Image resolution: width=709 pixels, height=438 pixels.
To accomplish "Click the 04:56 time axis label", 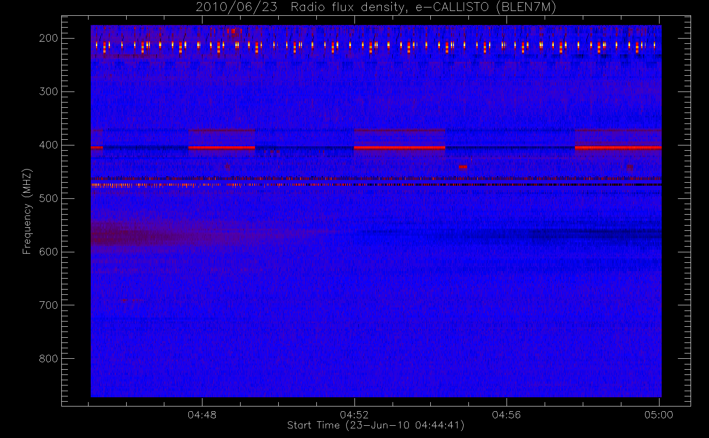I will (507, 415).
